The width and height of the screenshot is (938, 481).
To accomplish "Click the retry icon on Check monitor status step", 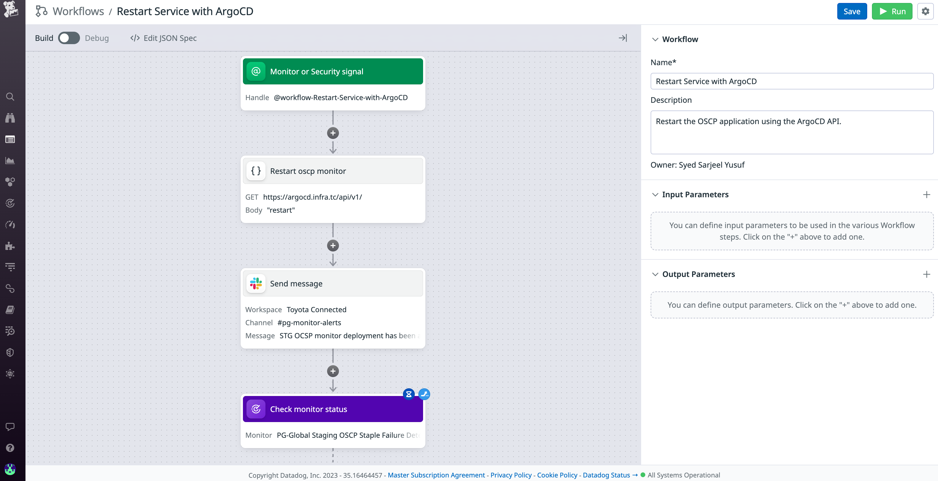I will tap(424, 394).
